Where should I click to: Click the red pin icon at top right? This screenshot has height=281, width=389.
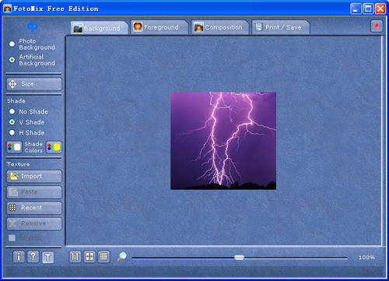[377, 26]
